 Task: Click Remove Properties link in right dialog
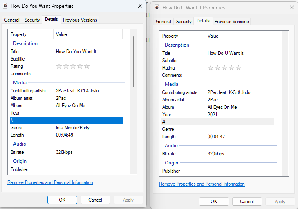click(202, 184)
